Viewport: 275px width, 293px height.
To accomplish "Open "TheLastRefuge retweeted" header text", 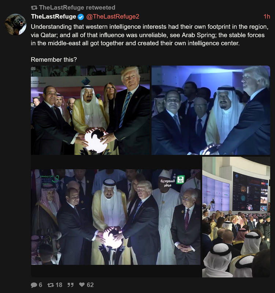I will [77, 7].
